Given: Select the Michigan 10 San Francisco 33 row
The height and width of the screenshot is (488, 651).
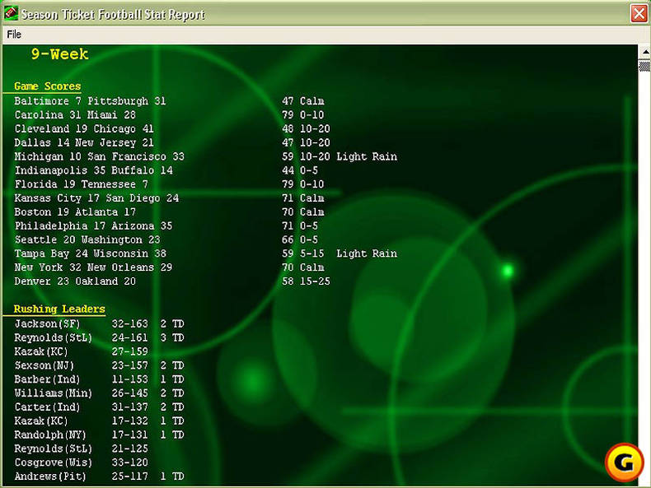Looking at the screenshot, I should [99, 156].
